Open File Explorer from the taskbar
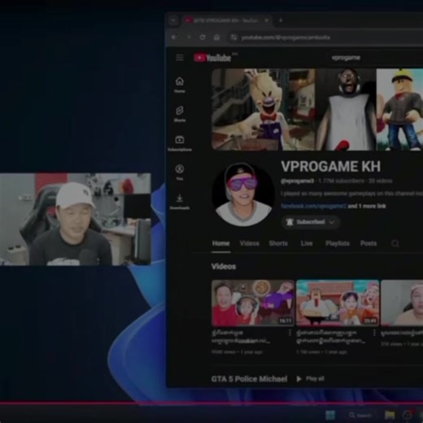The image size is (423, 423). pyautogui.click(x=390, y=415)
